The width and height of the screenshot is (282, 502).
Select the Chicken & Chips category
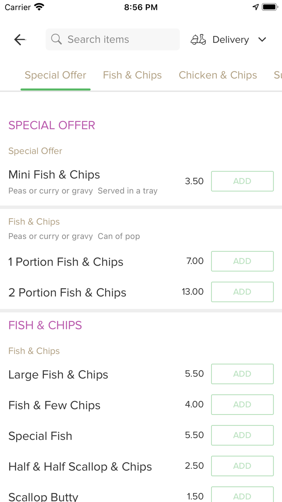coord(218,75)
